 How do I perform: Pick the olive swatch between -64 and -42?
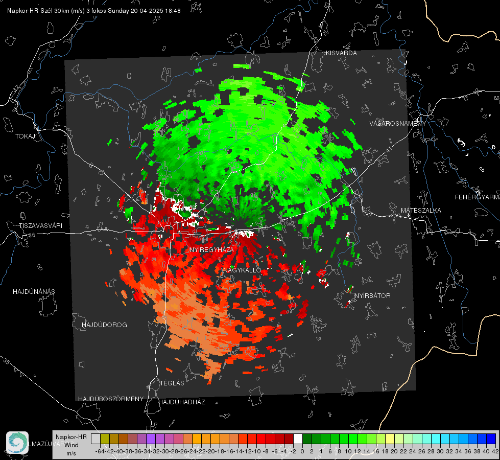(105, 439)
